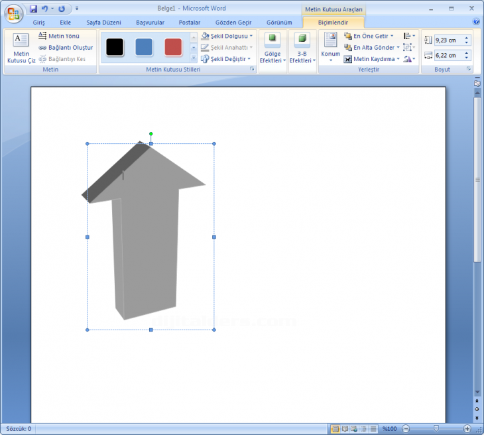Click the zoom out minus button
Screen dimensions: 484x435
pos(406,429)
